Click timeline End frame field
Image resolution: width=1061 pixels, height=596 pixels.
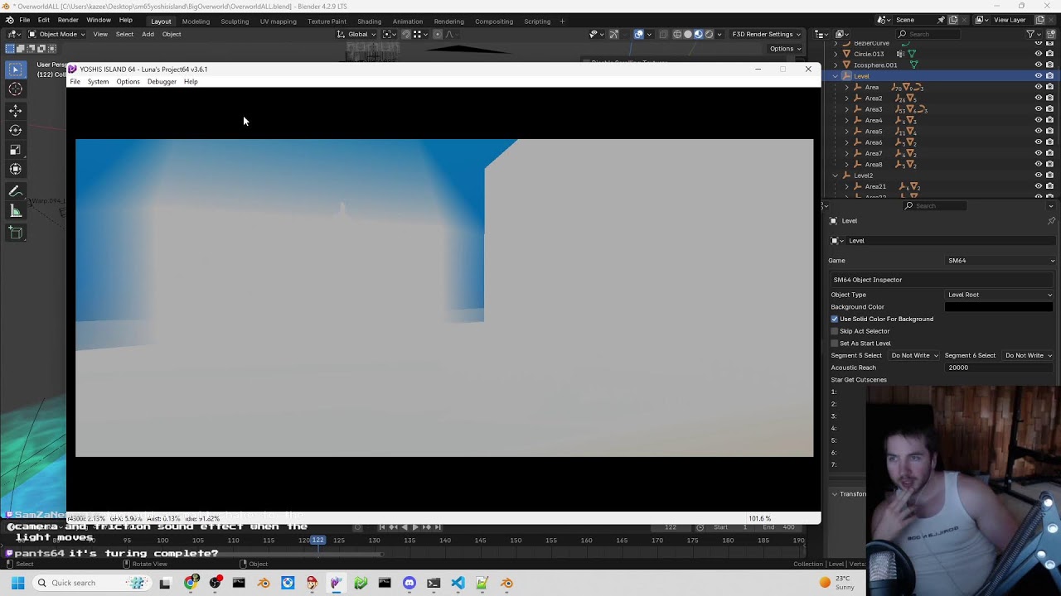[x=778, y=527]
